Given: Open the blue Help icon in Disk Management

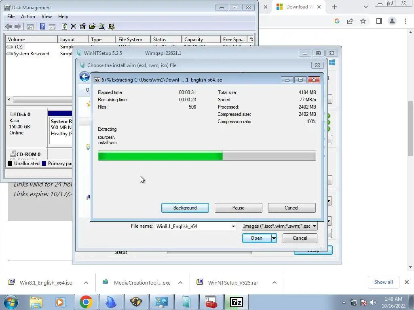Looking at the screenshot, I should (42, 26).
